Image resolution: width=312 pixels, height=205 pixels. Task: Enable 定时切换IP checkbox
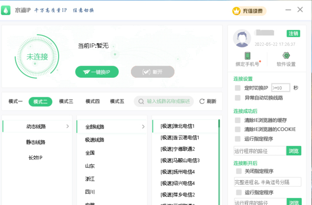238,87
